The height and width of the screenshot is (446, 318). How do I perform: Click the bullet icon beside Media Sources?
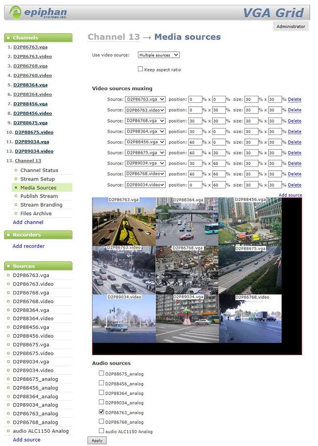[x=16, y=188]
